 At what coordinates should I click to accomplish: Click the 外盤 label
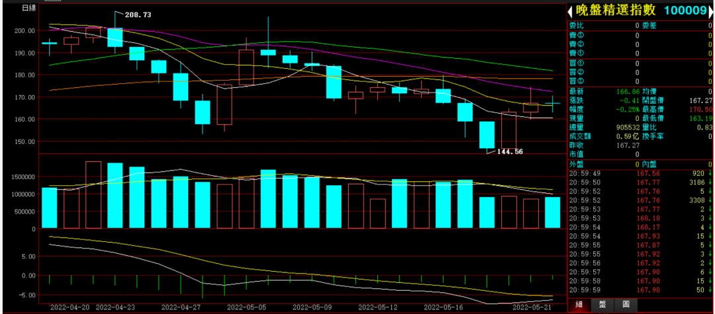[x=577, y=164]
